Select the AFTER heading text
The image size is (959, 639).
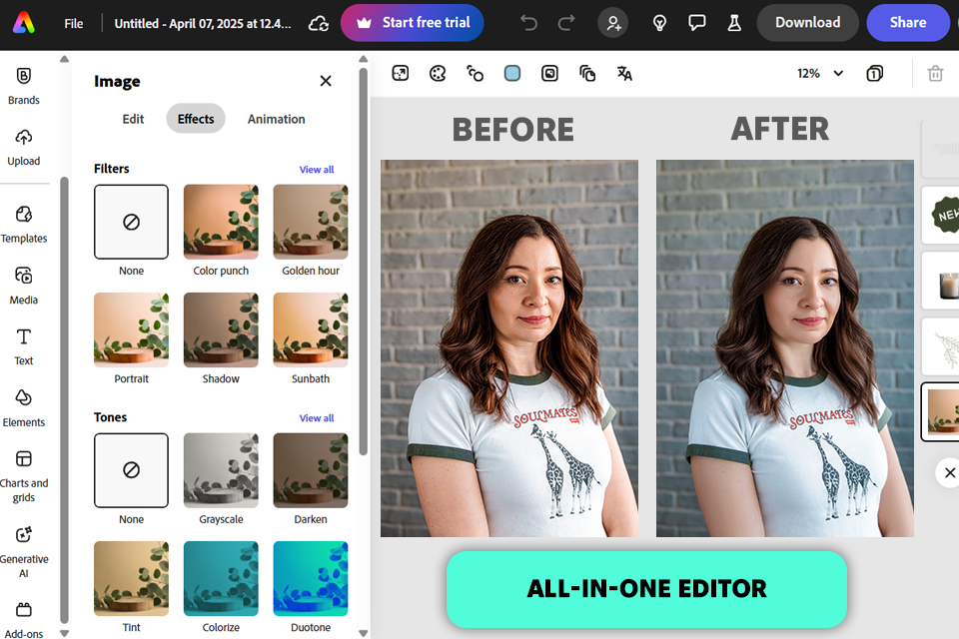780,129
